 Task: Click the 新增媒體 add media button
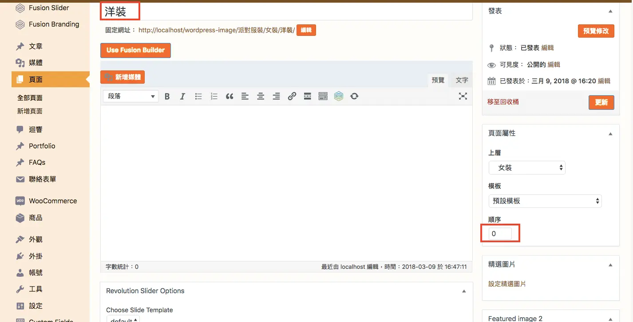(x=123, y=77)
